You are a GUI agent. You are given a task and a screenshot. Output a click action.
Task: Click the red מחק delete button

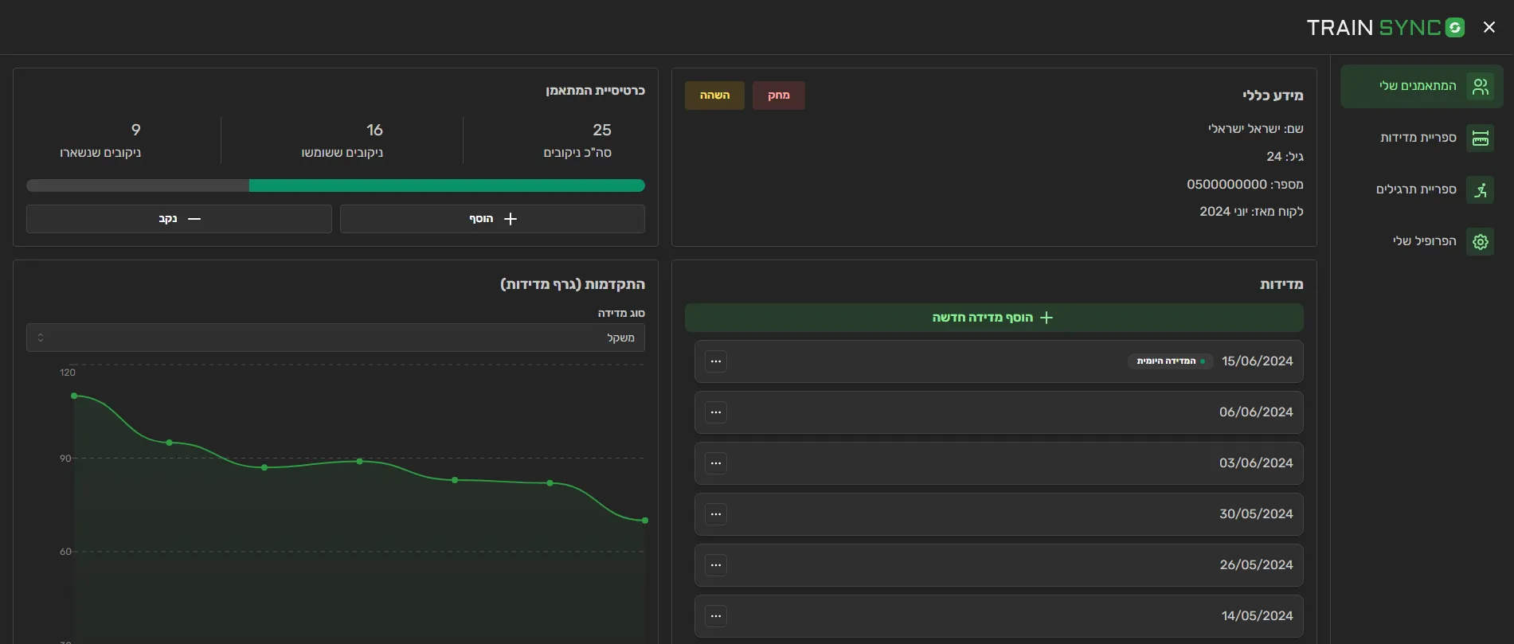point(778,96)
